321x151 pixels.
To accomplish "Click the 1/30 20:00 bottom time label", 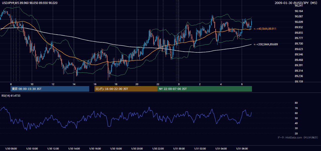I will (x=137, y=149).
